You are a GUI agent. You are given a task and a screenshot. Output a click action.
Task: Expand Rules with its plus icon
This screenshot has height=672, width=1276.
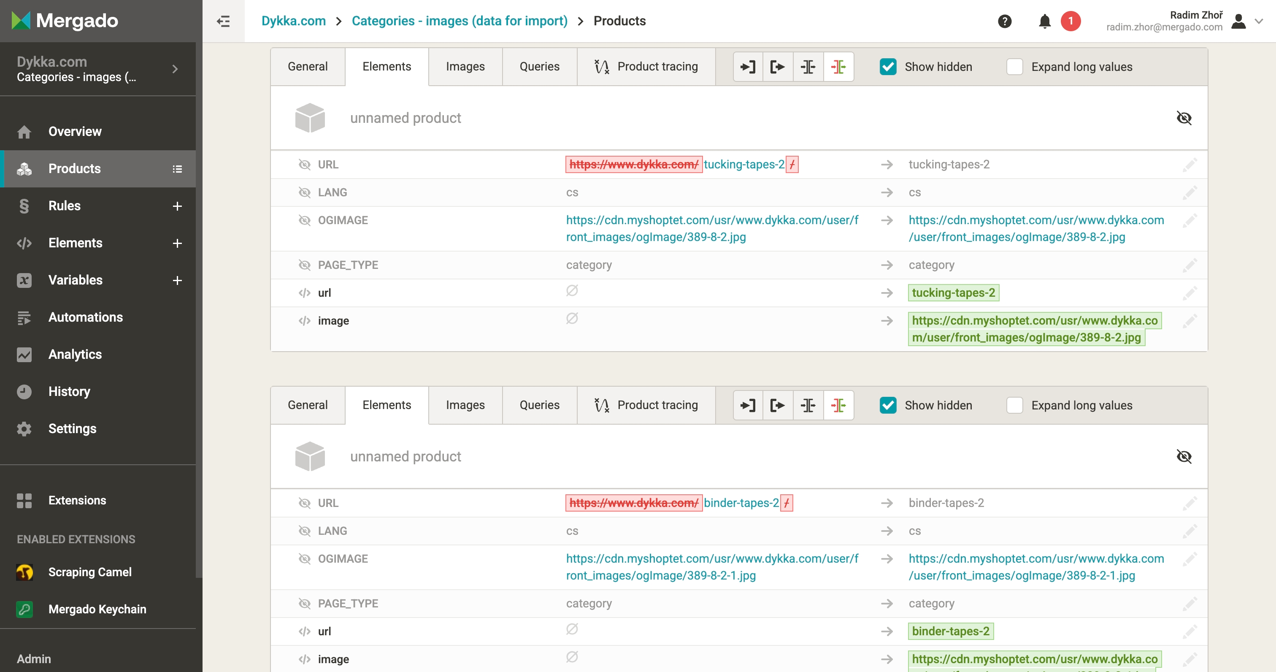(177, 206)
